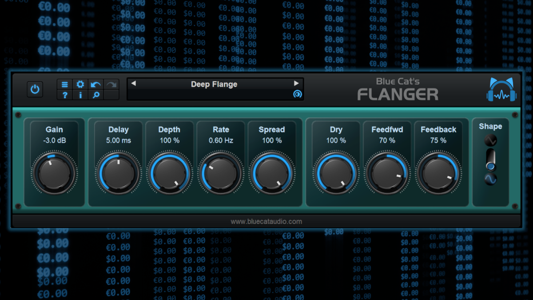
Task: Go to next preset with right arrow
Action: (x=296, y=84)
